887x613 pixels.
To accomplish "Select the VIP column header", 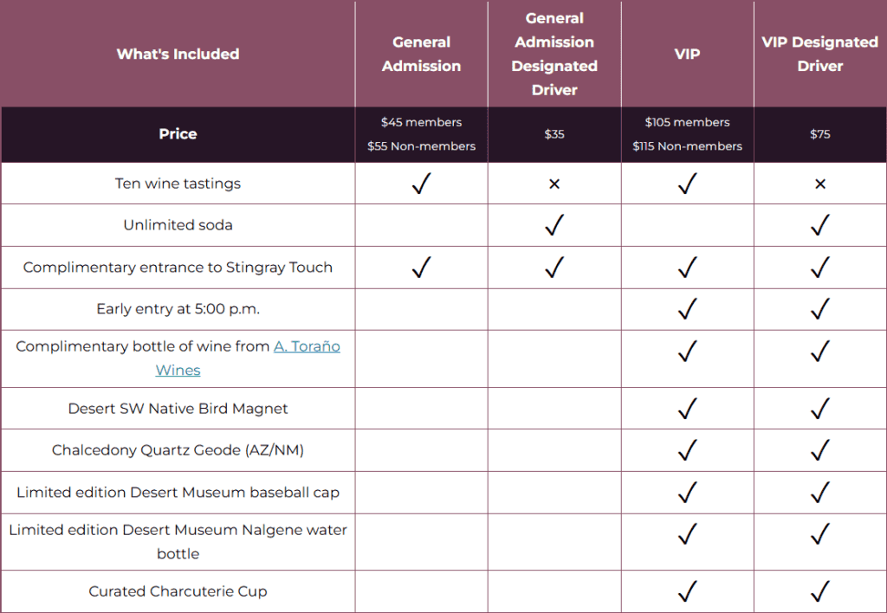I will pyautogui.click(x=687, y=54).
